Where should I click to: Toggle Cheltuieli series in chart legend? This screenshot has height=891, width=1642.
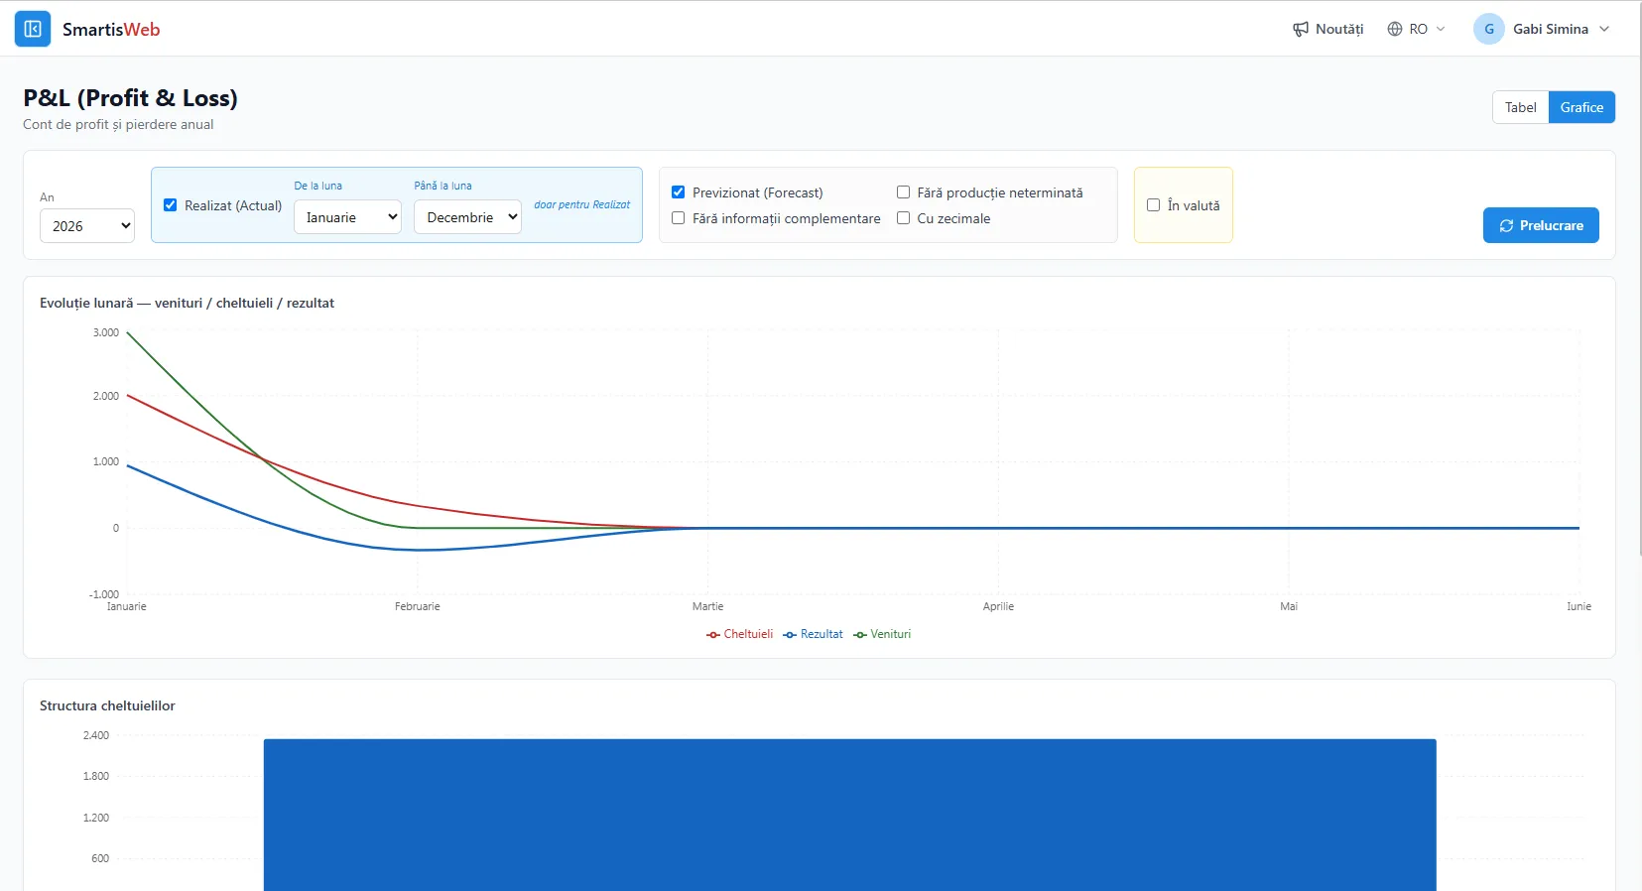[x=739, y=634]
